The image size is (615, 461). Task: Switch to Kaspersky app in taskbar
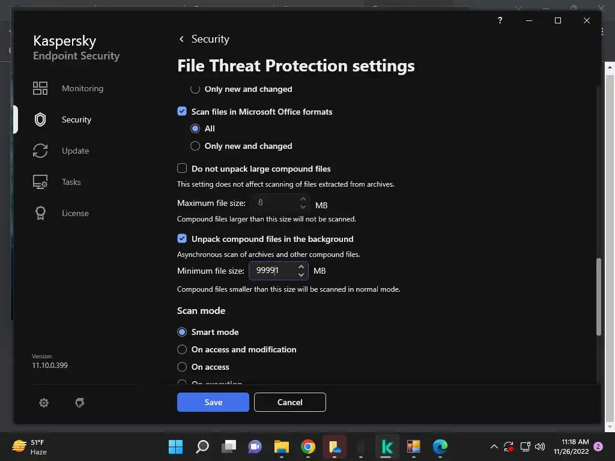point(387,447)
